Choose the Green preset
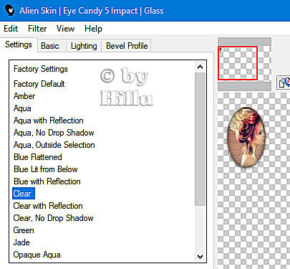The image size is (290, 269). point(24,230)
